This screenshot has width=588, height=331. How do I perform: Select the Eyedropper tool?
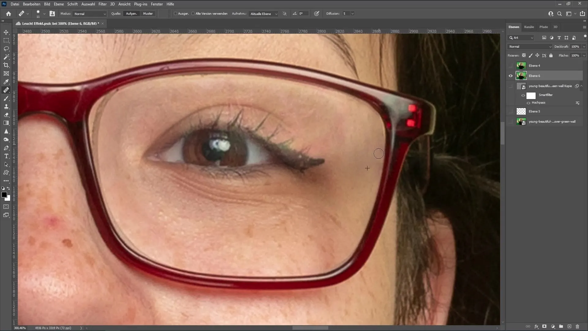[x=6, y=82]
